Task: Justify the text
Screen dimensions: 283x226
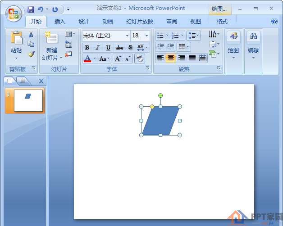Action: coord(192,58)
